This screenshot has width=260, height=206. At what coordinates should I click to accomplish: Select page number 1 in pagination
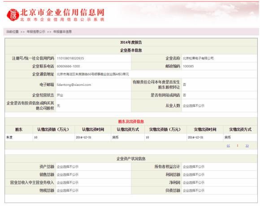(238, 145)
